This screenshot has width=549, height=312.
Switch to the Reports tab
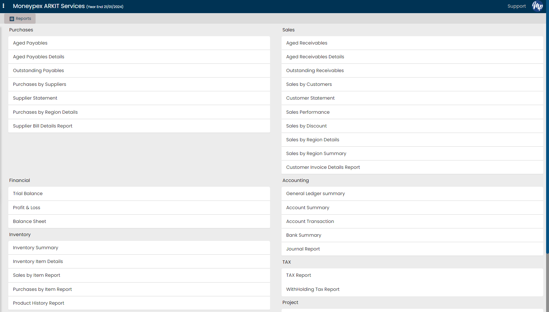(x=20, y=18)
